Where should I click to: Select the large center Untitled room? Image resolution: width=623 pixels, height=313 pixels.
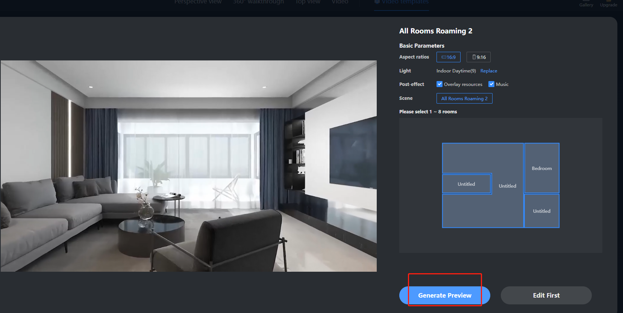tap(507, 186)
